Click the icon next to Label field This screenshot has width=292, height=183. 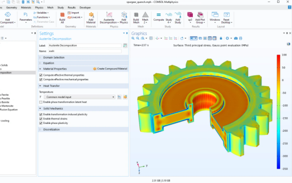pyautogui.click(x=125, y=45)
